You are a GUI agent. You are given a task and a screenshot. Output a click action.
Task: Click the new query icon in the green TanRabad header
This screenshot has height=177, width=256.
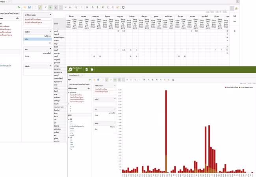[86, 69]
